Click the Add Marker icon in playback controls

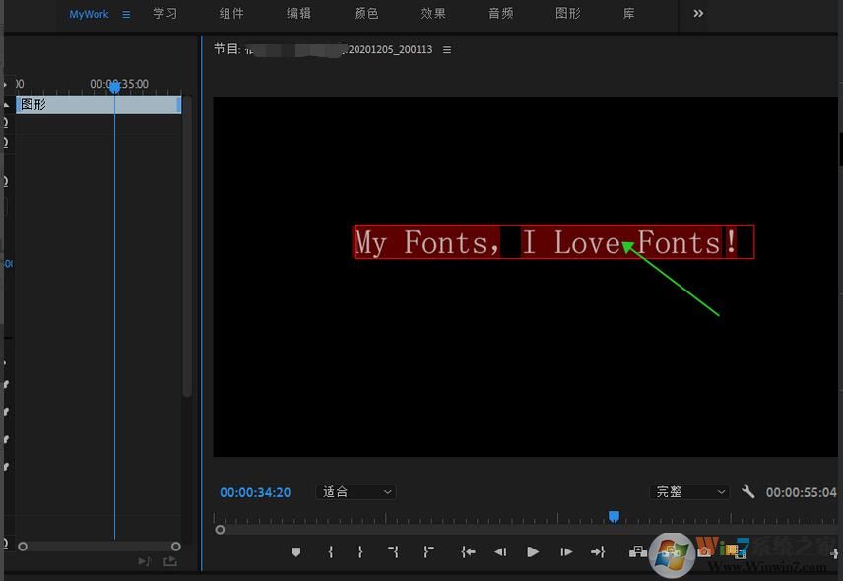pyautogui.click(x=296, y=551)
